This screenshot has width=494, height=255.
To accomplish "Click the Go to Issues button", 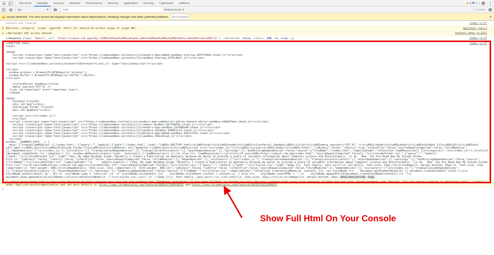I will [x=179, y=16].
